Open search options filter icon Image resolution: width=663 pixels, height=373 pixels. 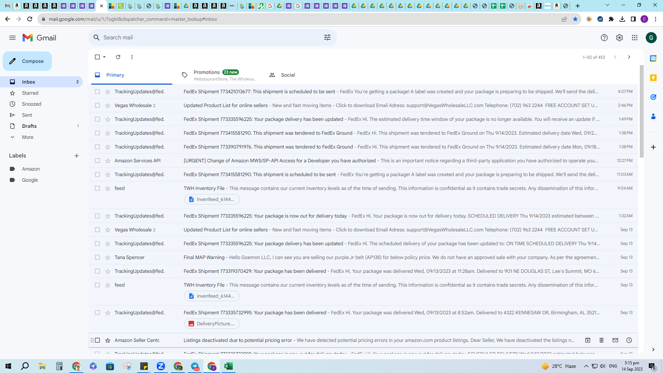coord(327,37)
